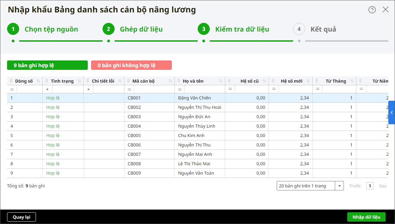The image size is (395, 224).
Task: Open the records per page dropdown
Action: tap(340, 186)
